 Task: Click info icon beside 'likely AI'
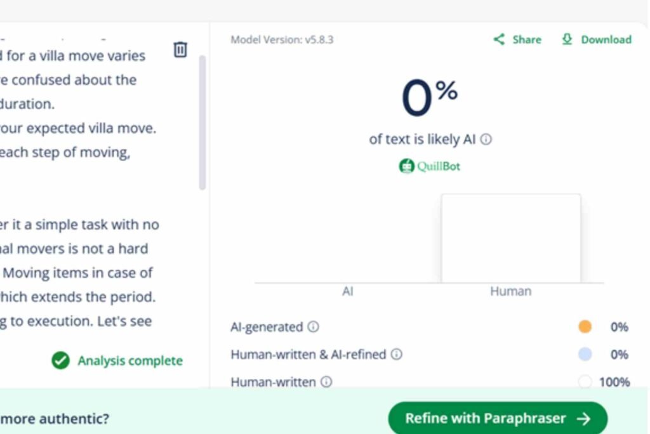click(486, 140)
